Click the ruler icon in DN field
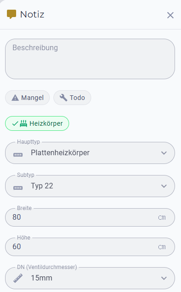This screenshot has width=181, height=292. pos(18,278)
